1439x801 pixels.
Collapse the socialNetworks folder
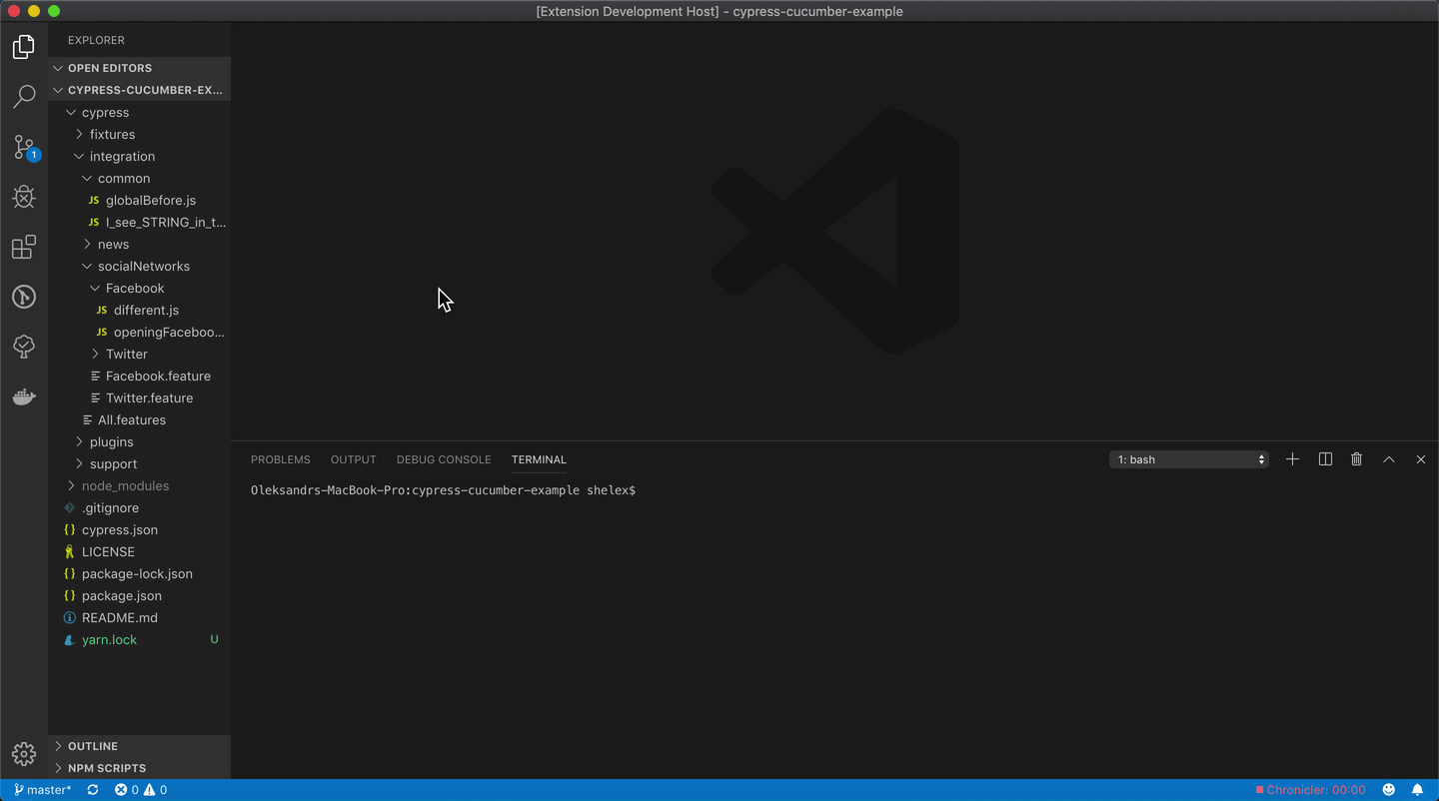140,266
